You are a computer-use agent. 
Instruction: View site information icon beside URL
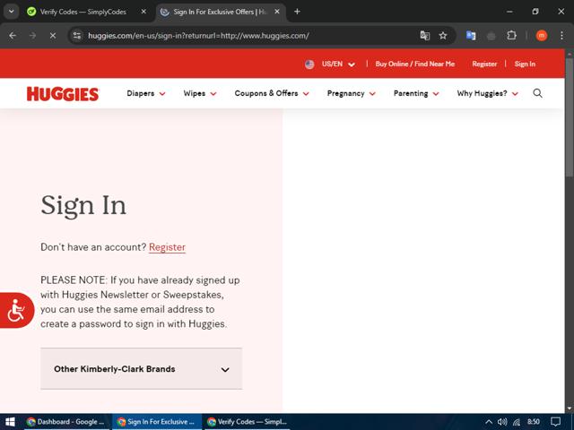[77, 36]
